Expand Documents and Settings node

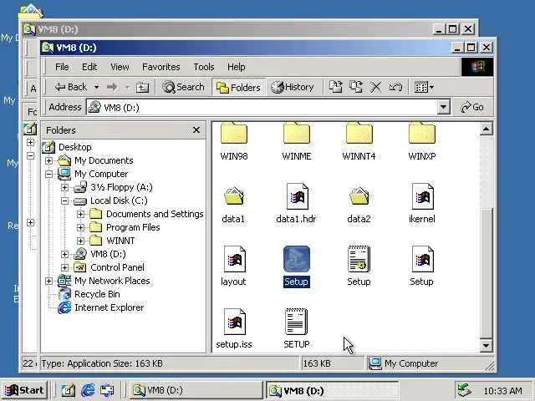coord(80,214)
